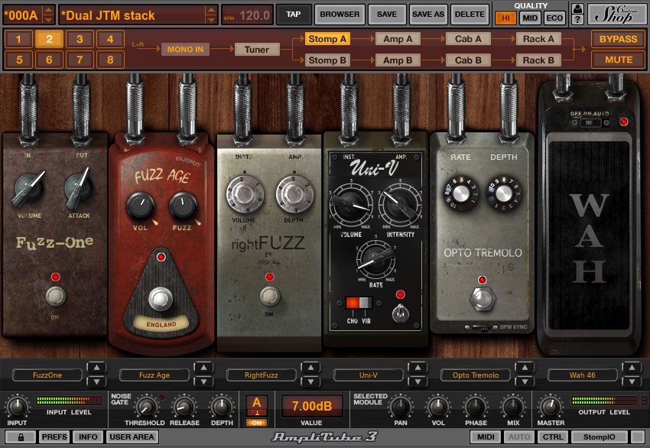Click the lock icon in bottom bar
Screen dimensions: 650x448
21,437
